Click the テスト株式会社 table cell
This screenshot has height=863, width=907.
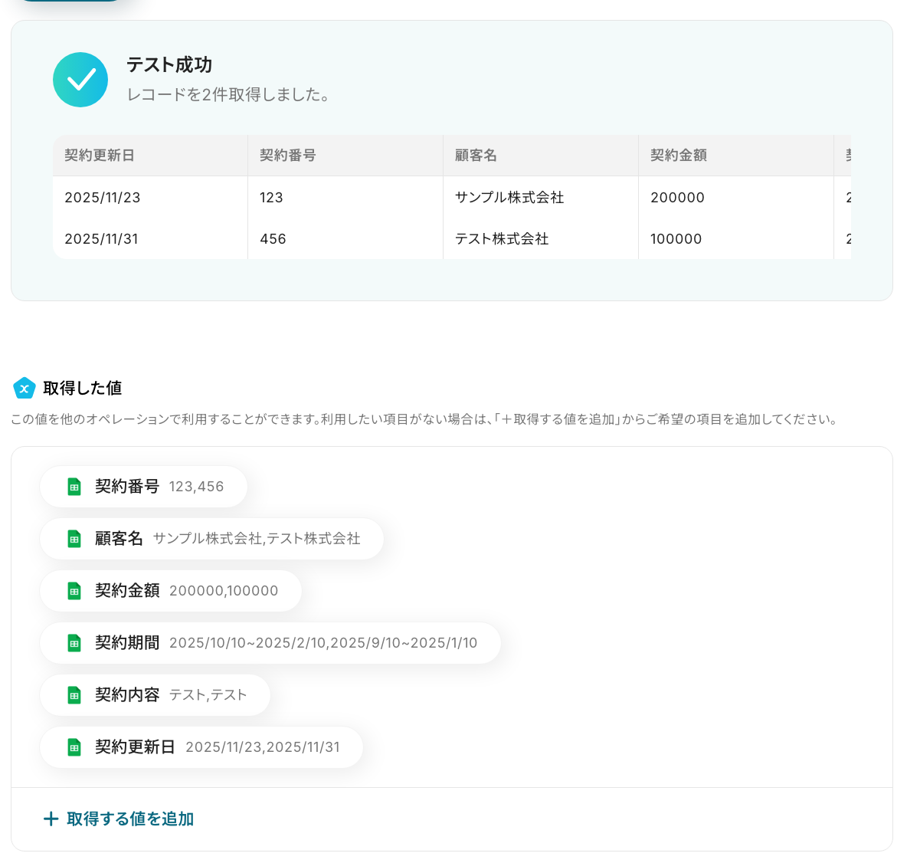click(541, 239)
